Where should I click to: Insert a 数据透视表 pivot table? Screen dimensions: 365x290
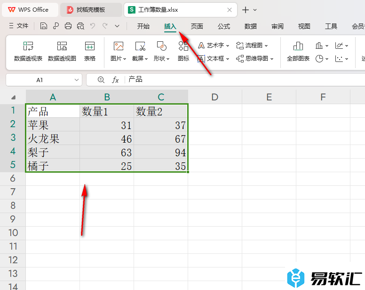click(x=28, y=52)
